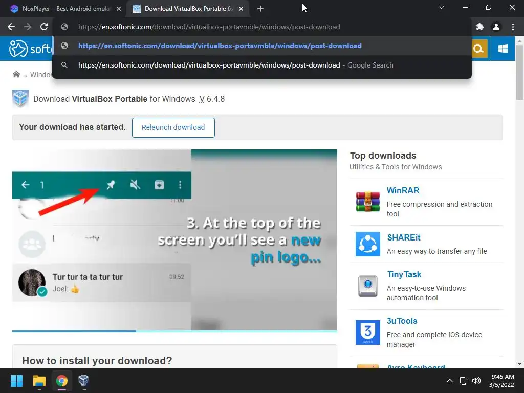Click the 'Your download has started.' text

72,127
